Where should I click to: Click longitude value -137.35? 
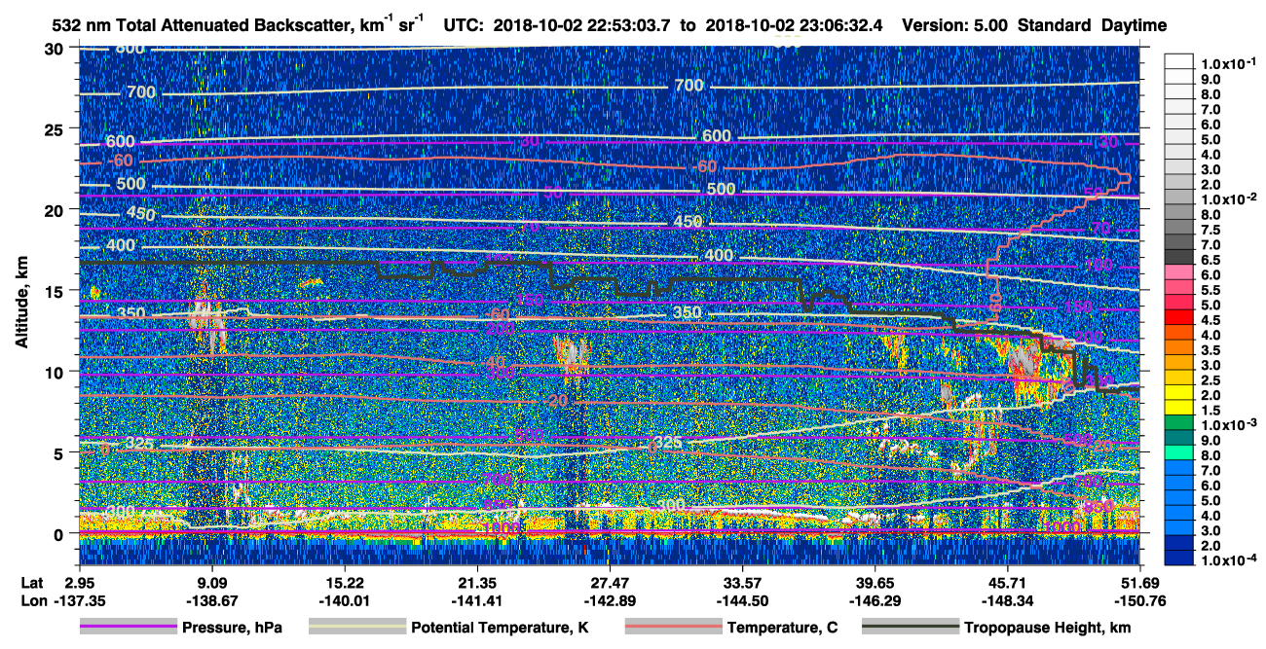[x=78, y=600]
